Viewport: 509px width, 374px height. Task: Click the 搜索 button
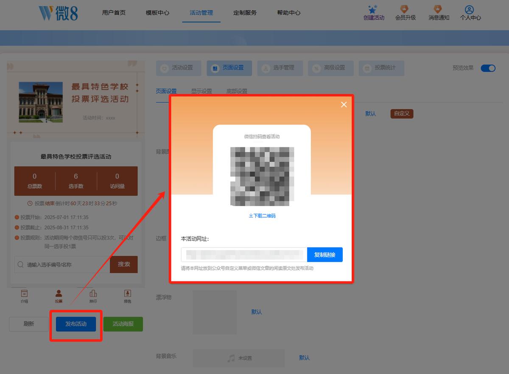(x=124, y=264)
